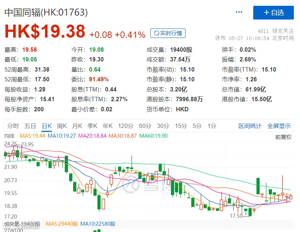This screenshot has height=232, width=300.
Task: Click the 4811 球友关注 followers text
Action: tap(275, 31)
